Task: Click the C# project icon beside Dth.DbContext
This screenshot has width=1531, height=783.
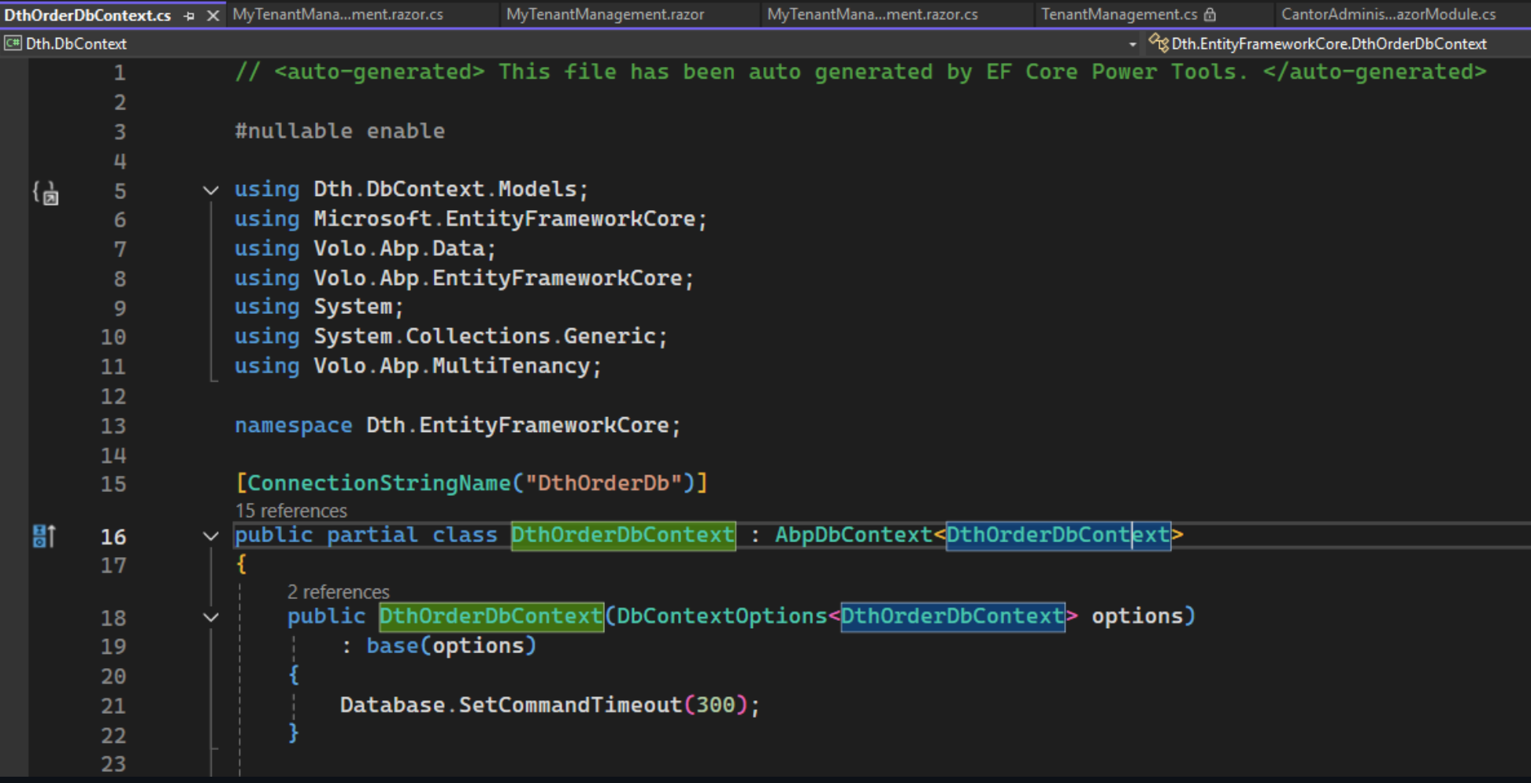Action: 13,43
